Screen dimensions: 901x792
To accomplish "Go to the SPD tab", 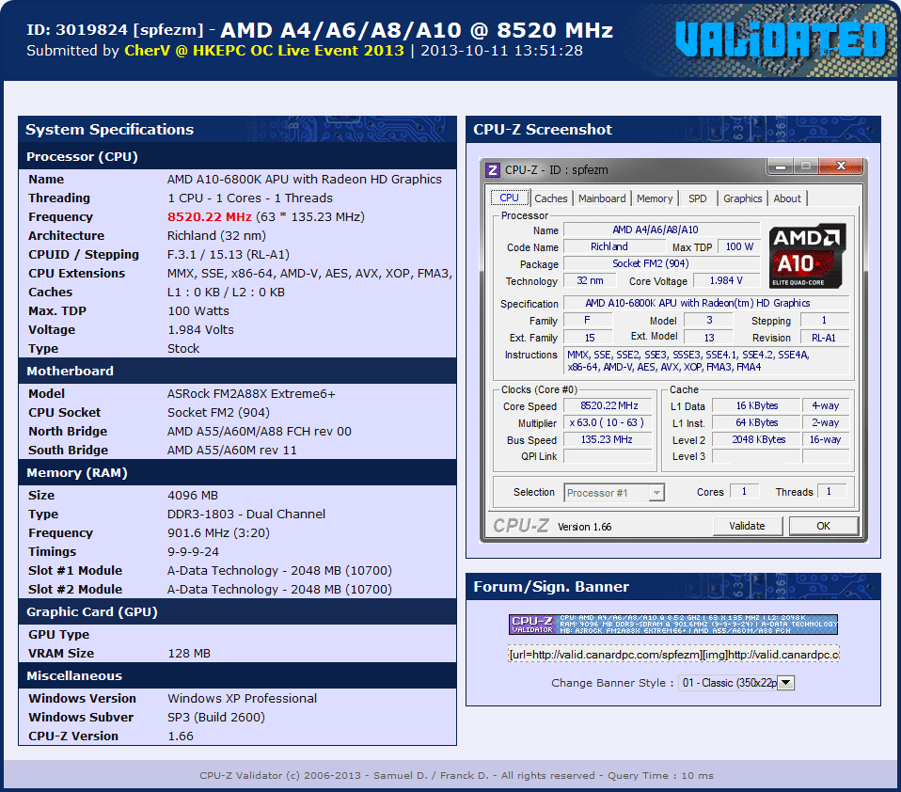I will (x=698, y=198).
